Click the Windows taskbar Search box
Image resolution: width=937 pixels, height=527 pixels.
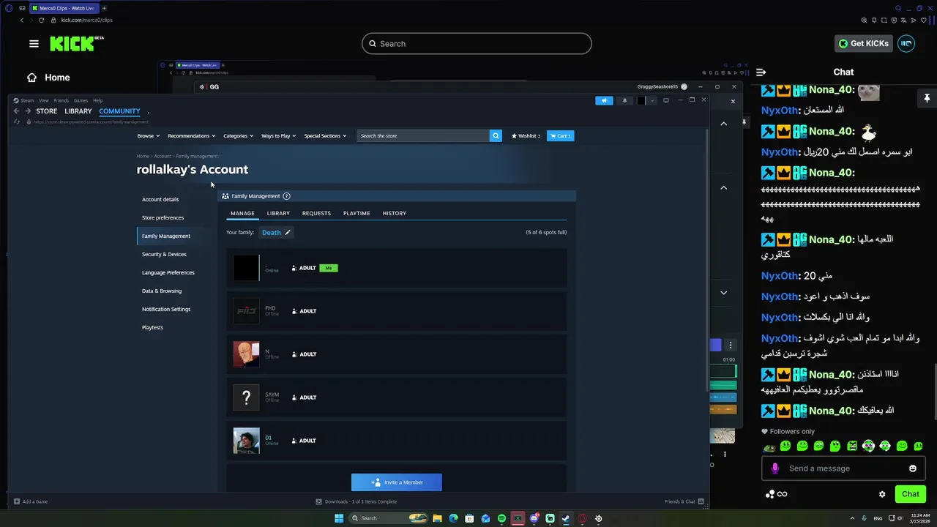pos(388,518)
